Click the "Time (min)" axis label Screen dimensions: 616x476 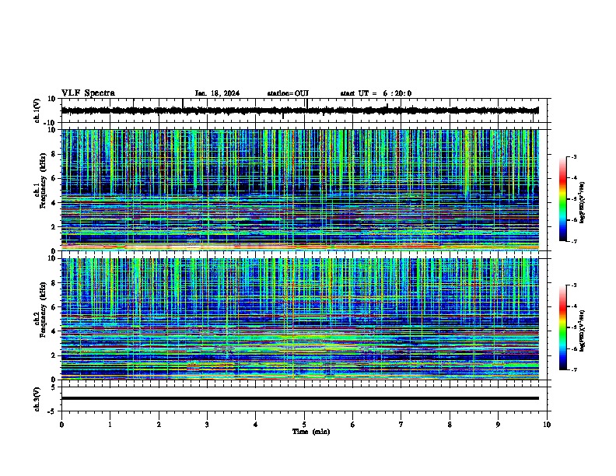tap(311, 432)
